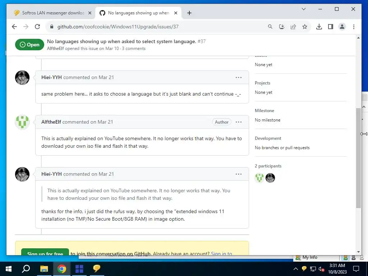Click the lock icon in address bar
Screen dimensions: 368x276
(52, 27)
